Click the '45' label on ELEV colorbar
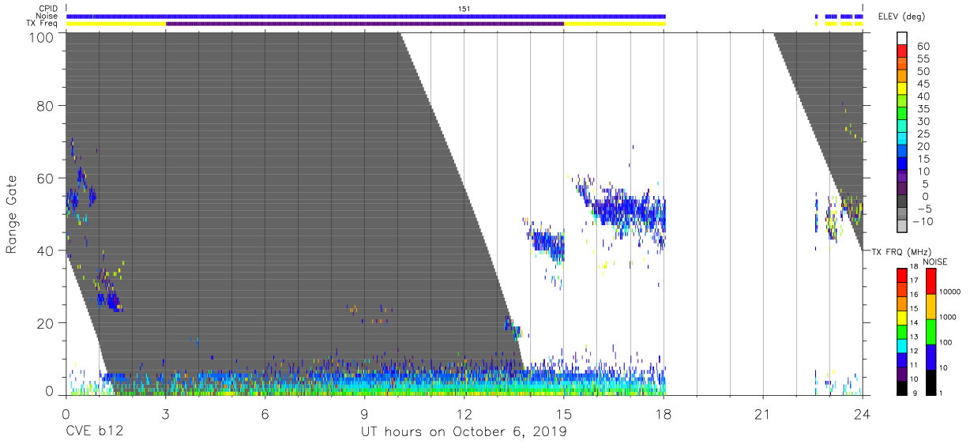 (x=923, y=84)
